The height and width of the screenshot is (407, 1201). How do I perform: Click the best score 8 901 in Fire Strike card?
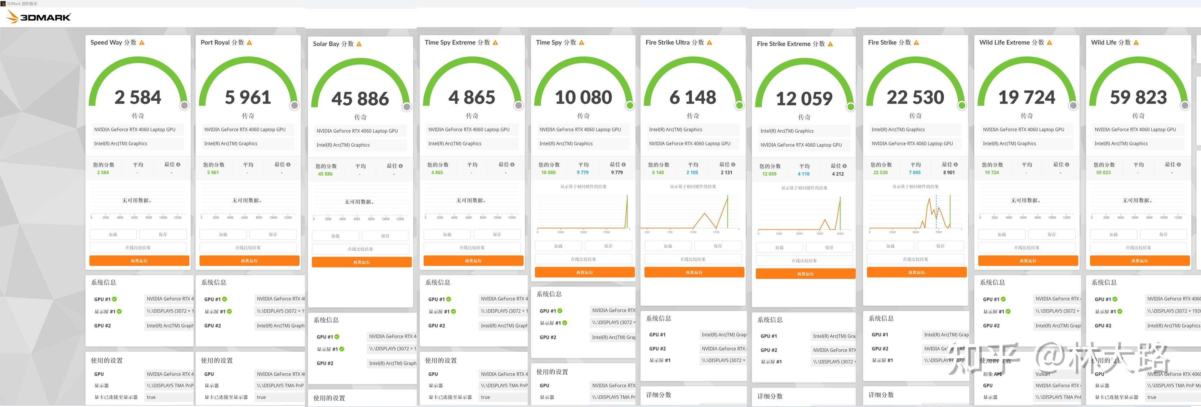[949, 172]
